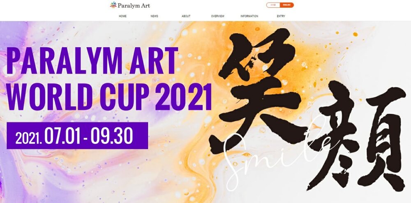Click the 09.30 end date text

[112, 136]
